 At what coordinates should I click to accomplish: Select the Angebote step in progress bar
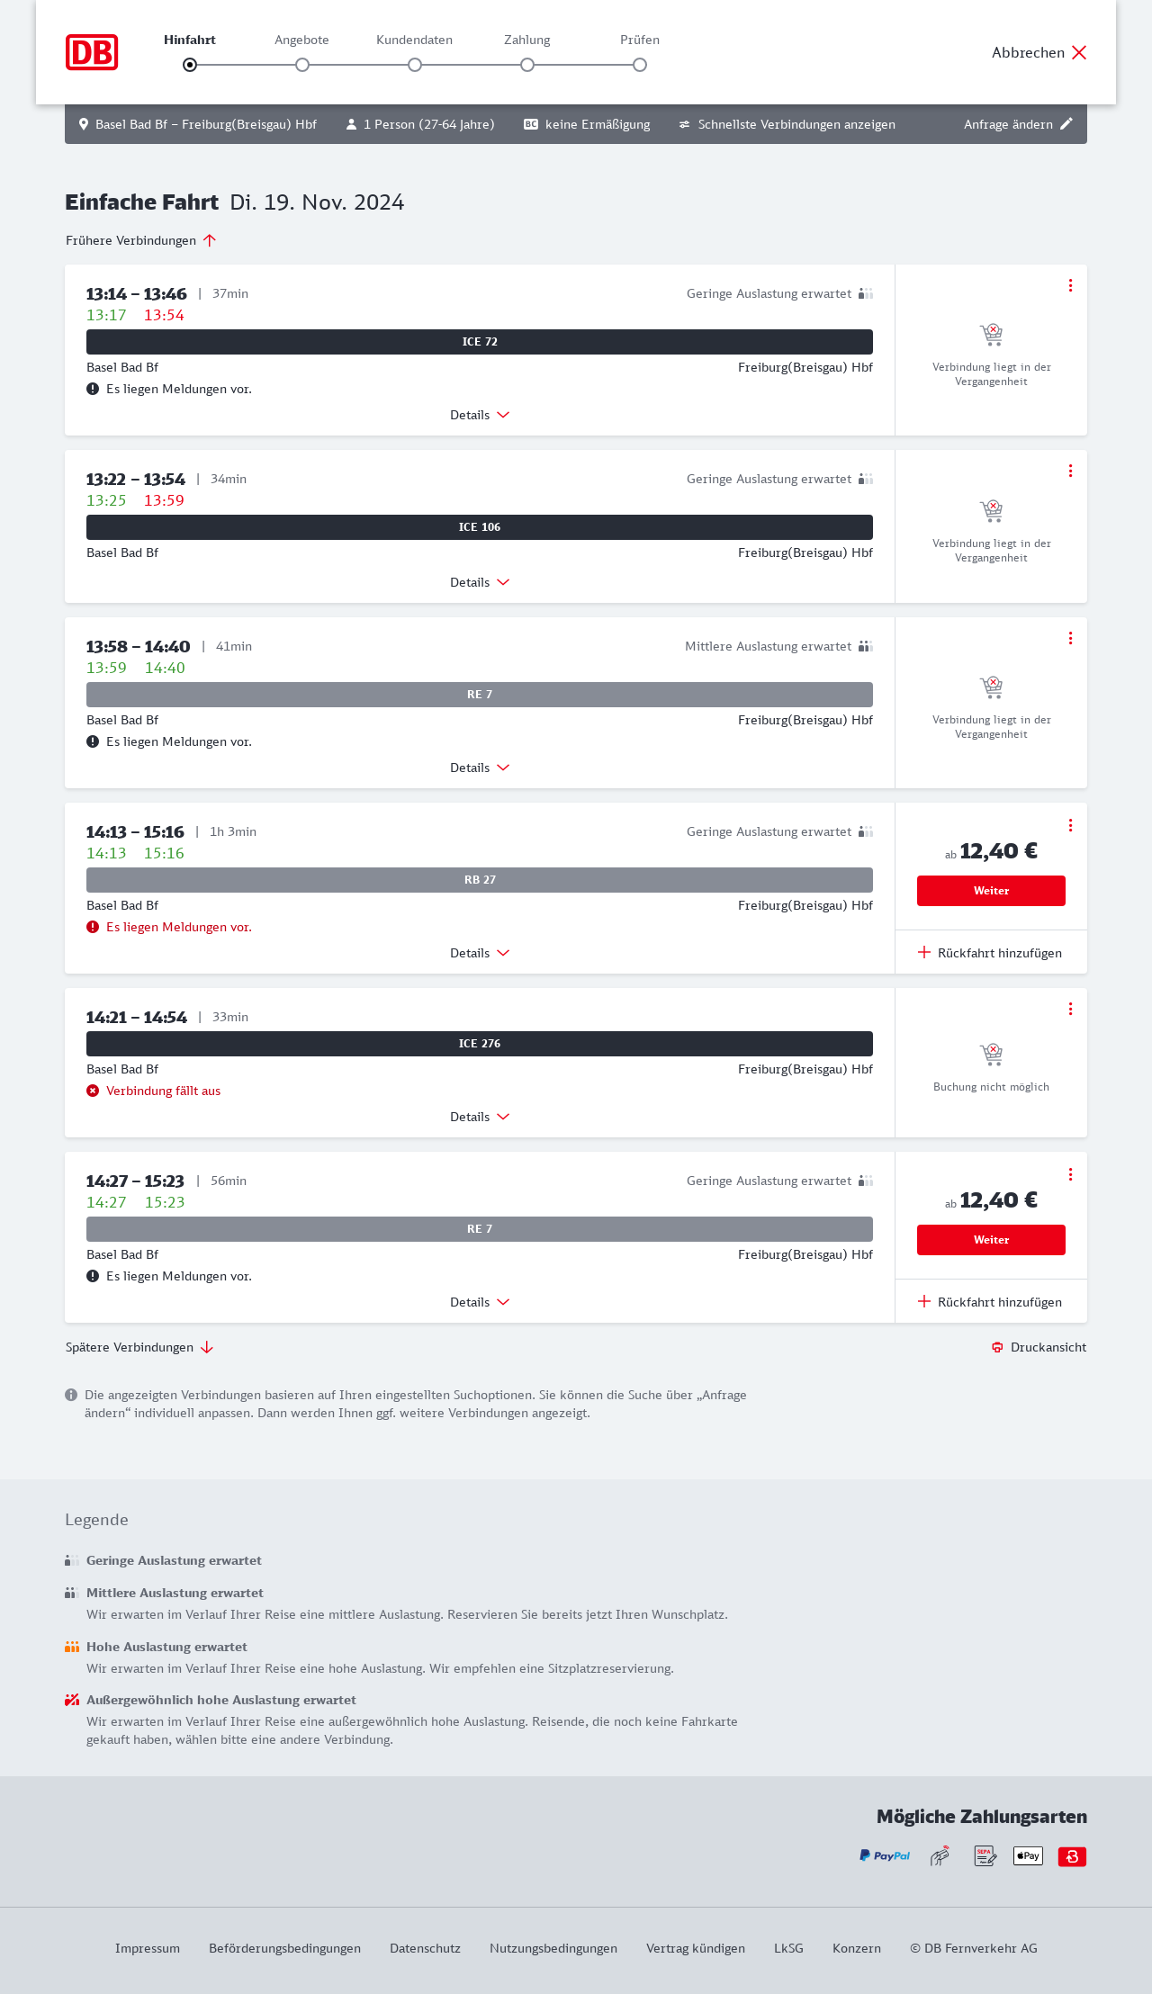[x=302, y=65]
